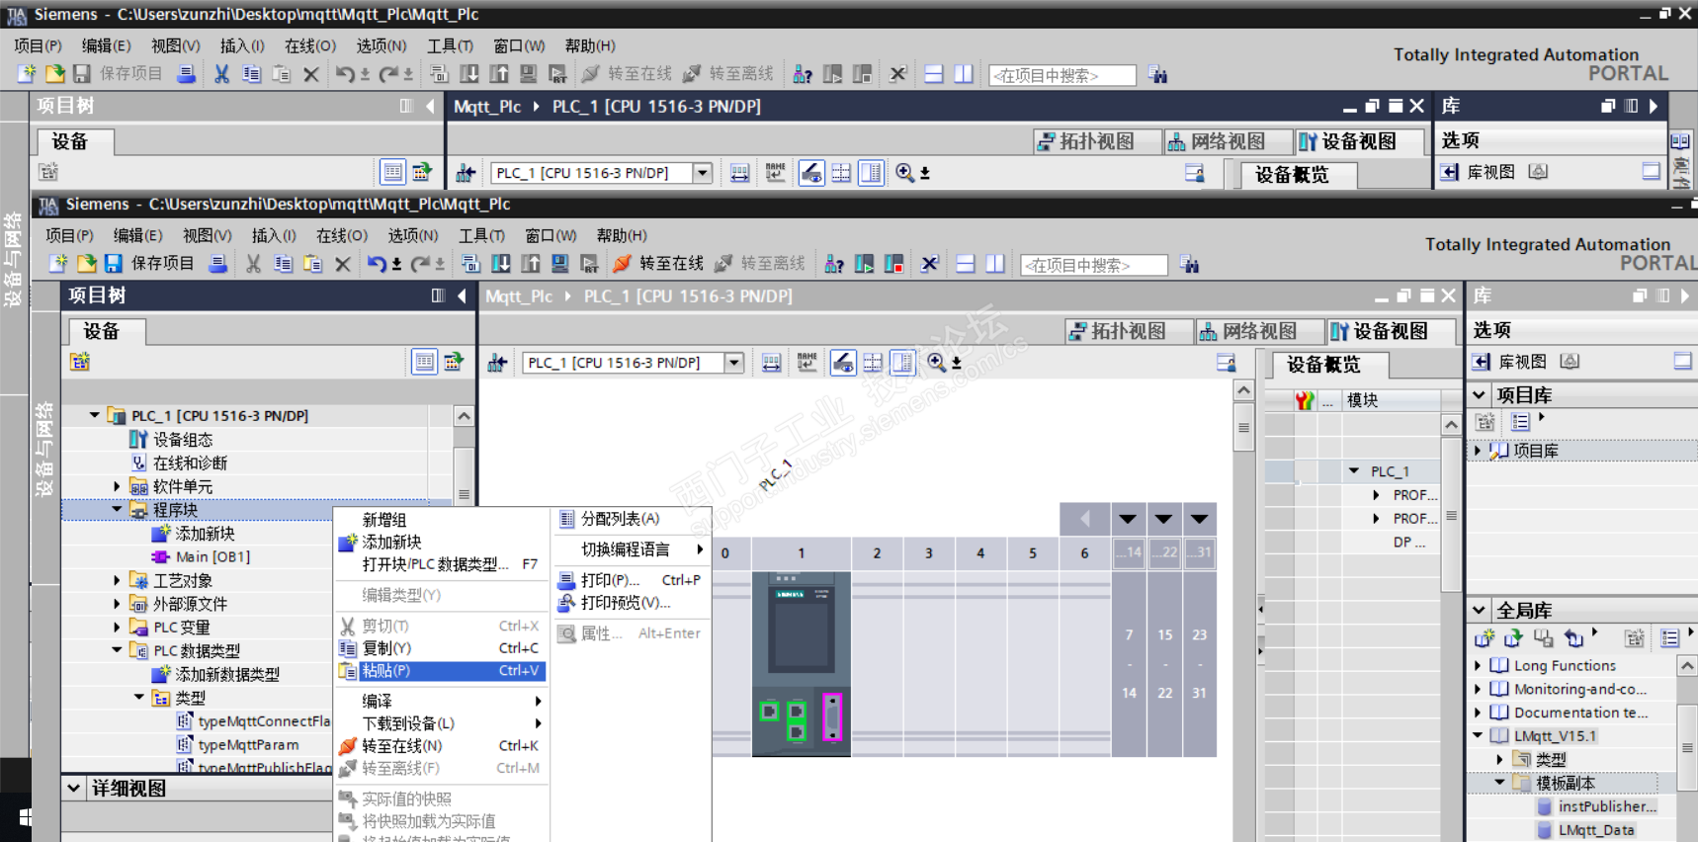Select 设备组态 in the project tree
The image size is (1698, 842).
click(x=183, y=439)
